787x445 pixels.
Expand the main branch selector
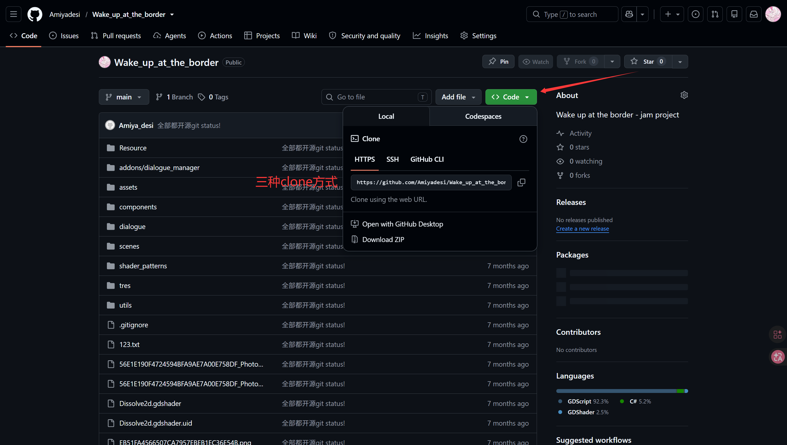point(124,97)
